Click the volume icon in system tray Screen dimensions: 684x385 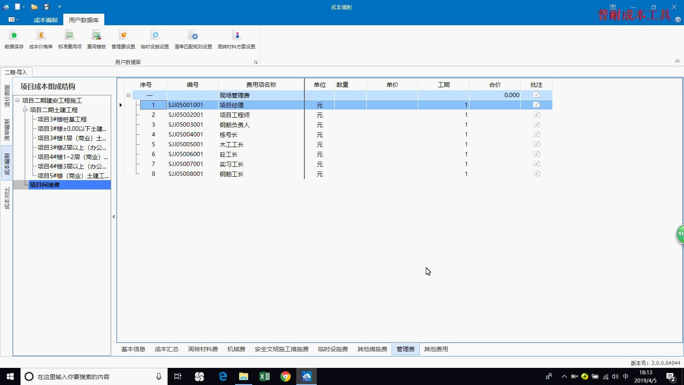[x=615, y=376]
